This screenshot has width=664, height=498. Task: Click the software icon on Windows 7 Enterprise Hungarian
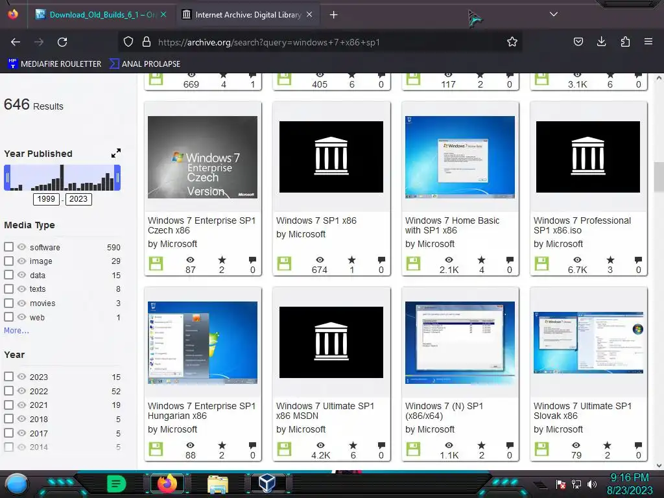coord(156,449)
